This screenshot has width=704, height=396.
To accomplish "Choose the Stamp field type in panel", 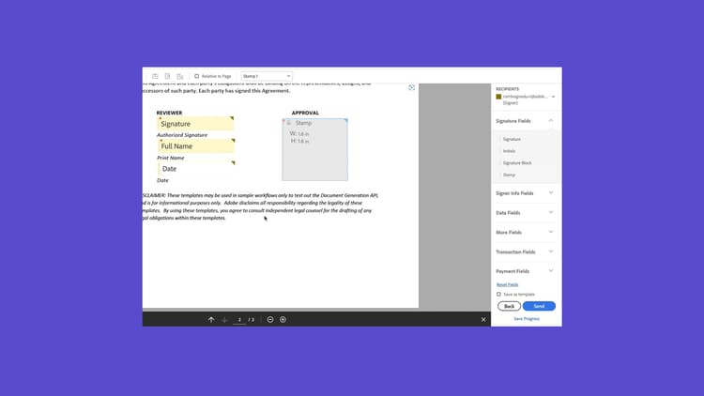I will pyautogui.click(x=509, y=175).
